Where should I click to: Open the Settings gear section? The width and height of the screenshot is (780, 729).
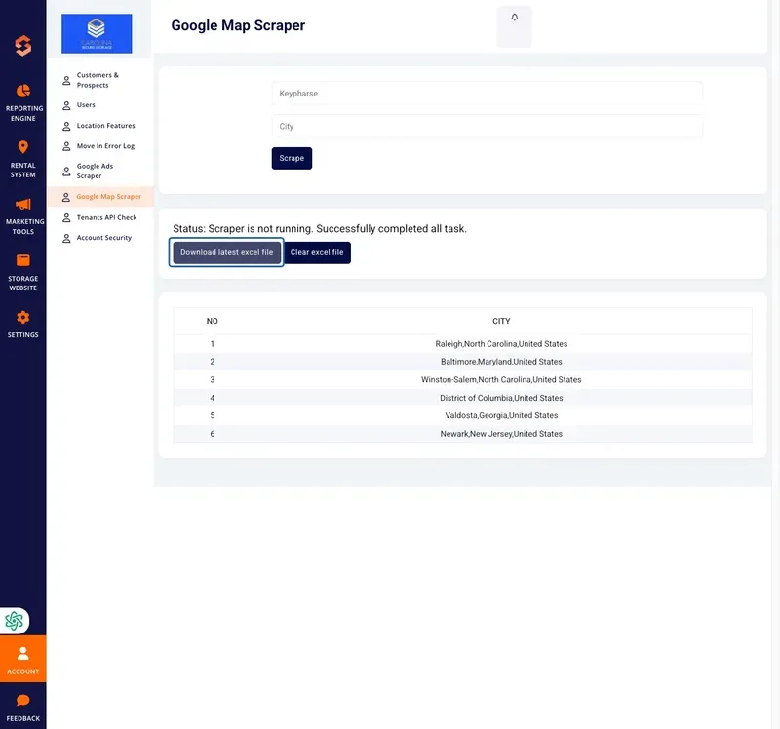coord(22,325)
